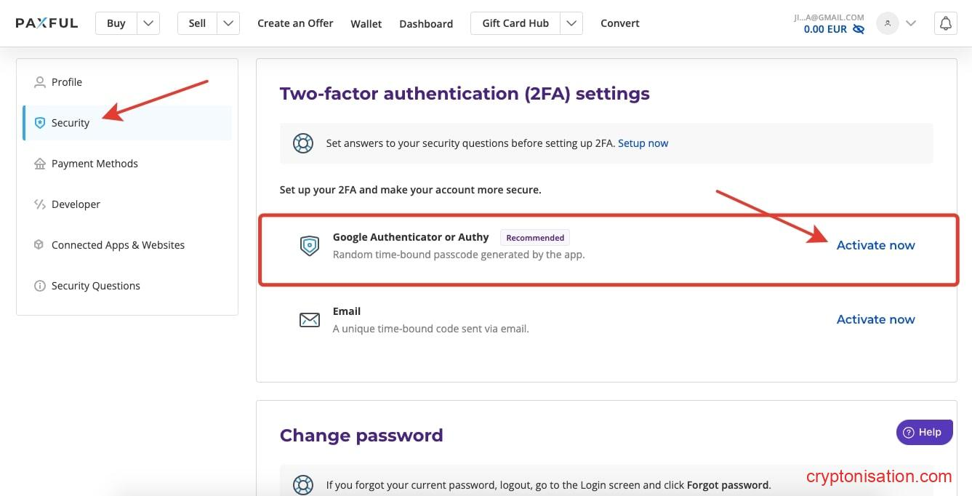
Task: Open the Wallet menu item
Action: point(366,24)
